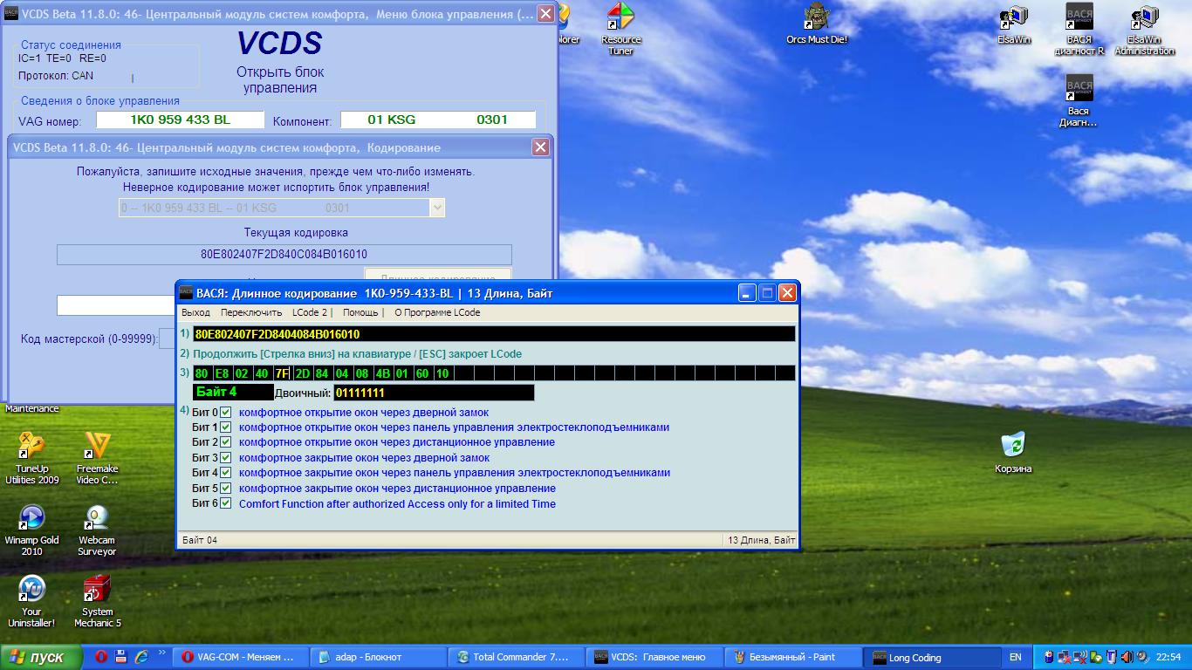Screen dimensions: 1192x670
Task: Select byte 4B in the byte row
Action: pyautogui.click(x=382, y=373)
